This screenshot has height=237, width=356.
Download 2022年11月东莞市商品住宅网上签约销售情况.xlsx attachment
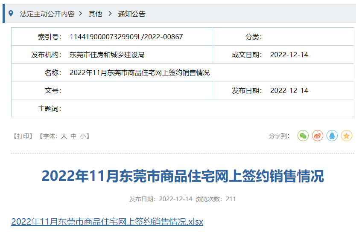pyautogui.click(x=107, y=221)
